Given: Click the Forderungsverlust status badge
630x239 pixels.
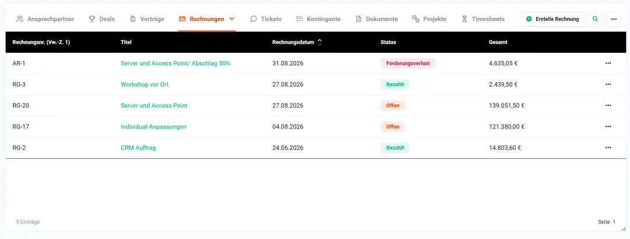Looking at the screenshot, I should [x=408, y=63].
